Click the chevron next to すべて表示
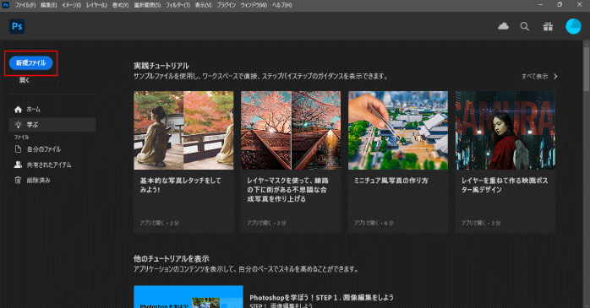The image size is (590, 308). 555,76
